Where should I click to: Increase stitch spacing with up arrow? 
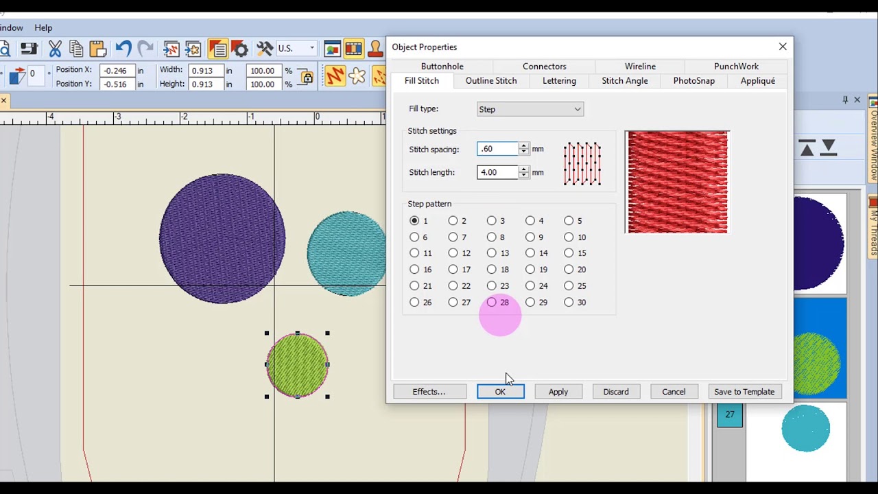524,145
